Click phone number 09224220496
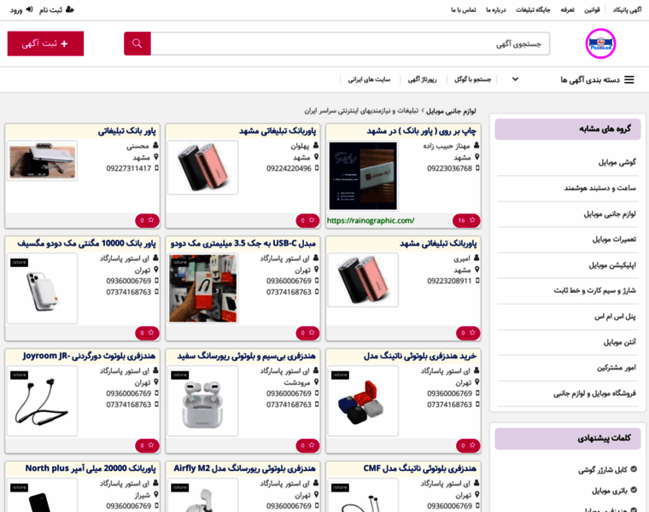Image resolution: width=649 pixels, height=512 pixels. (x=289, y=168)
